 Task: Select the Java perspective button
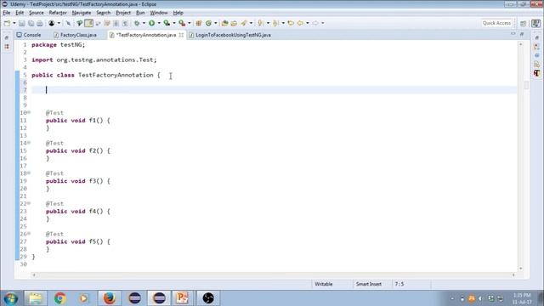tap(535, 23)
